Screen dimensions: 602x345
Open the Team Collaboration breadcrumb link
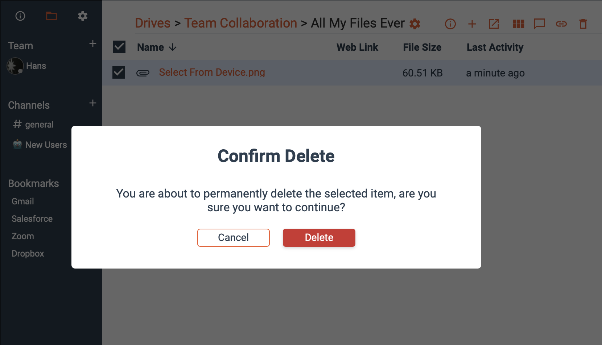(x=240, y=23)
